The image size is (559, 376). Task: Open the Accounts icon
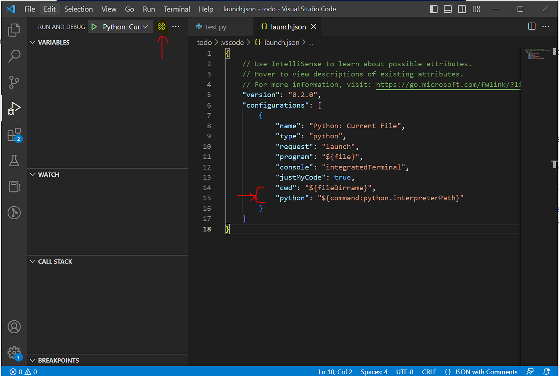point(14,327)
